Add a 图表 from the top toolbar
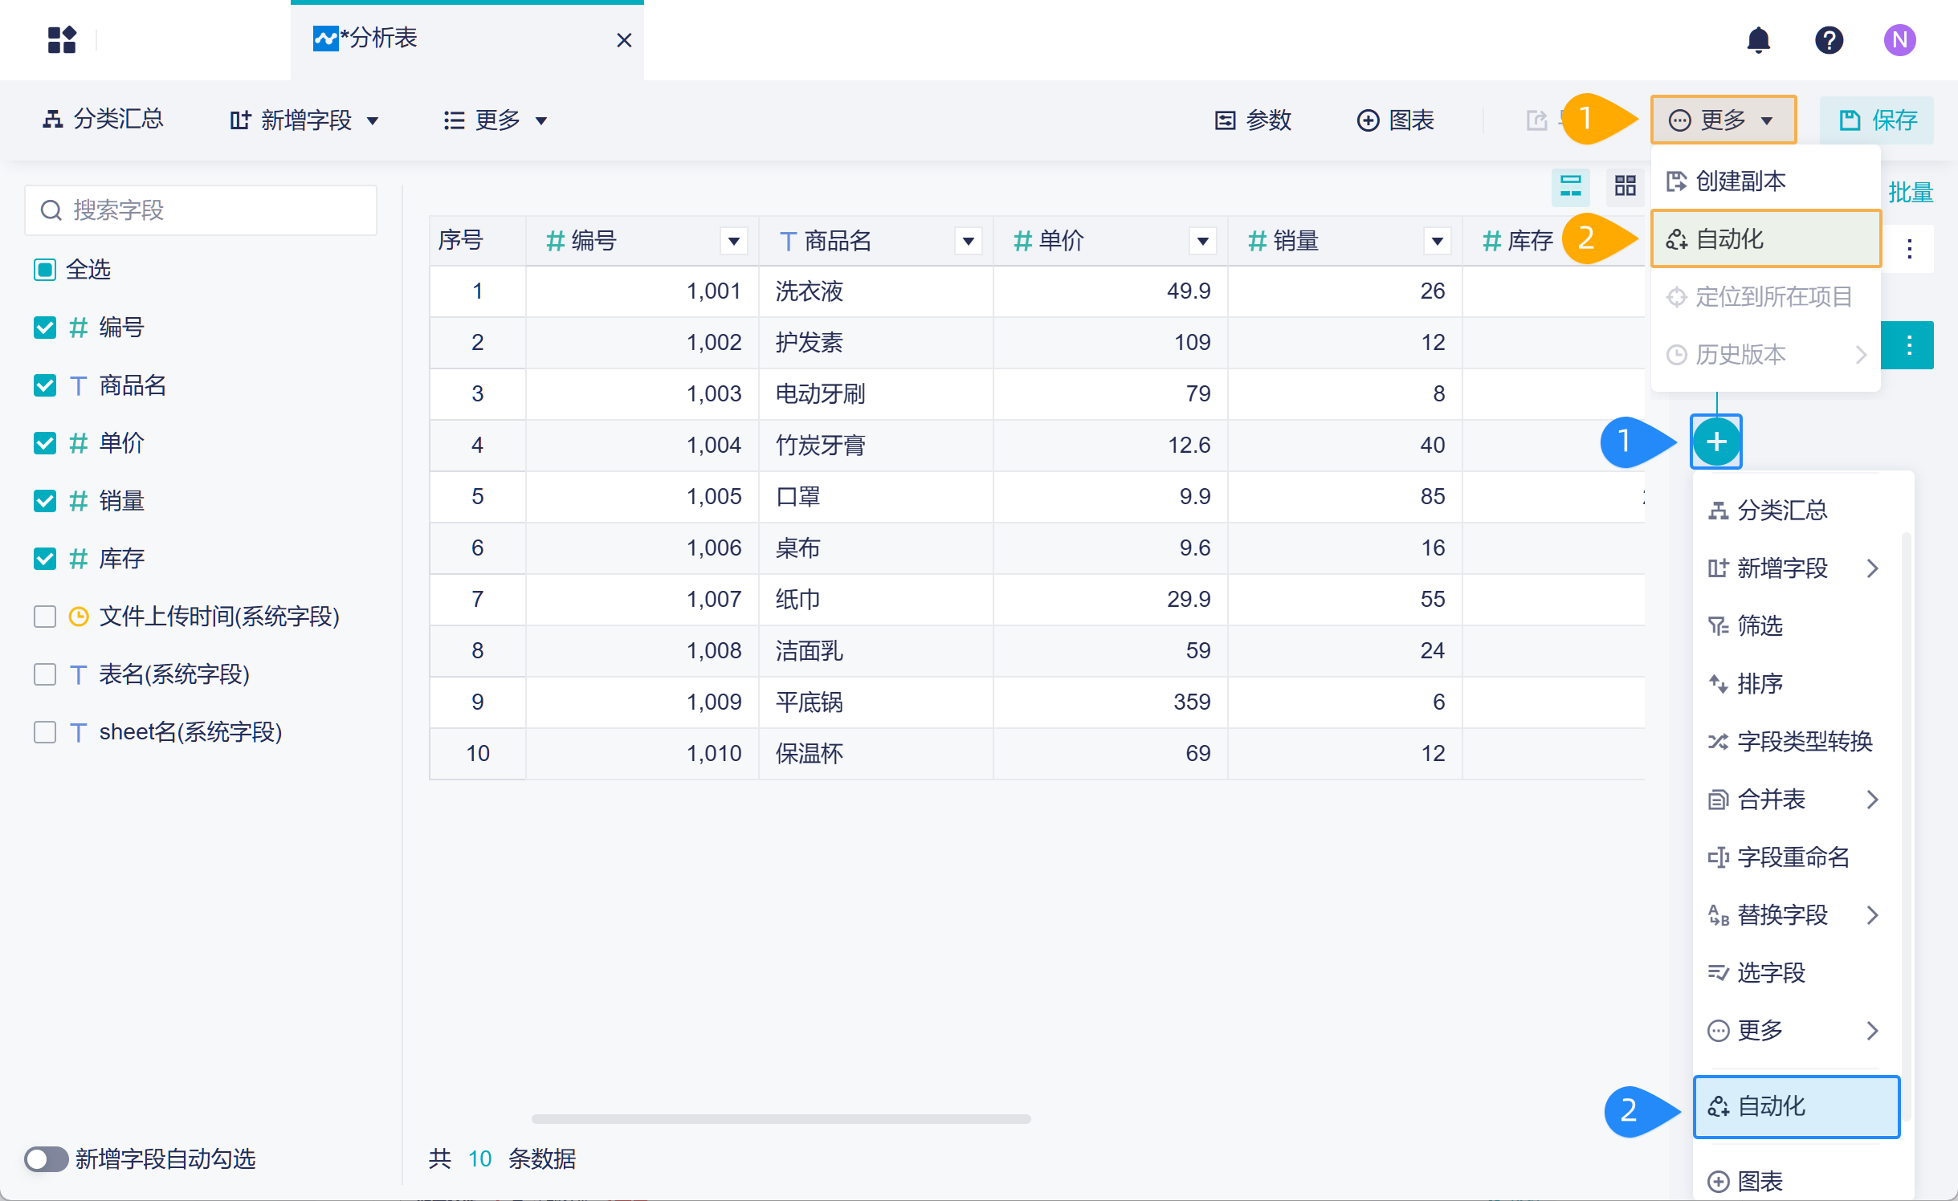Viewport: 1958px width, 1201px height. click(1396, 120)
